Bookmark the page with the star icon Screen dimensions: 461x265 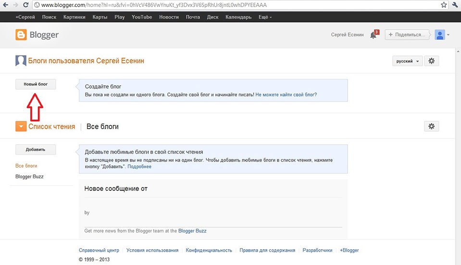coord(444,5)
